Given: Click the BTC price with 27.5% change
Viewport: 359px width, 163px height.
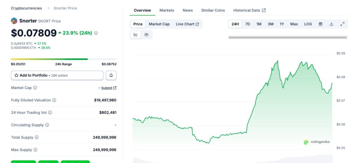Looking at the screenshot, I should coord(29,43).
